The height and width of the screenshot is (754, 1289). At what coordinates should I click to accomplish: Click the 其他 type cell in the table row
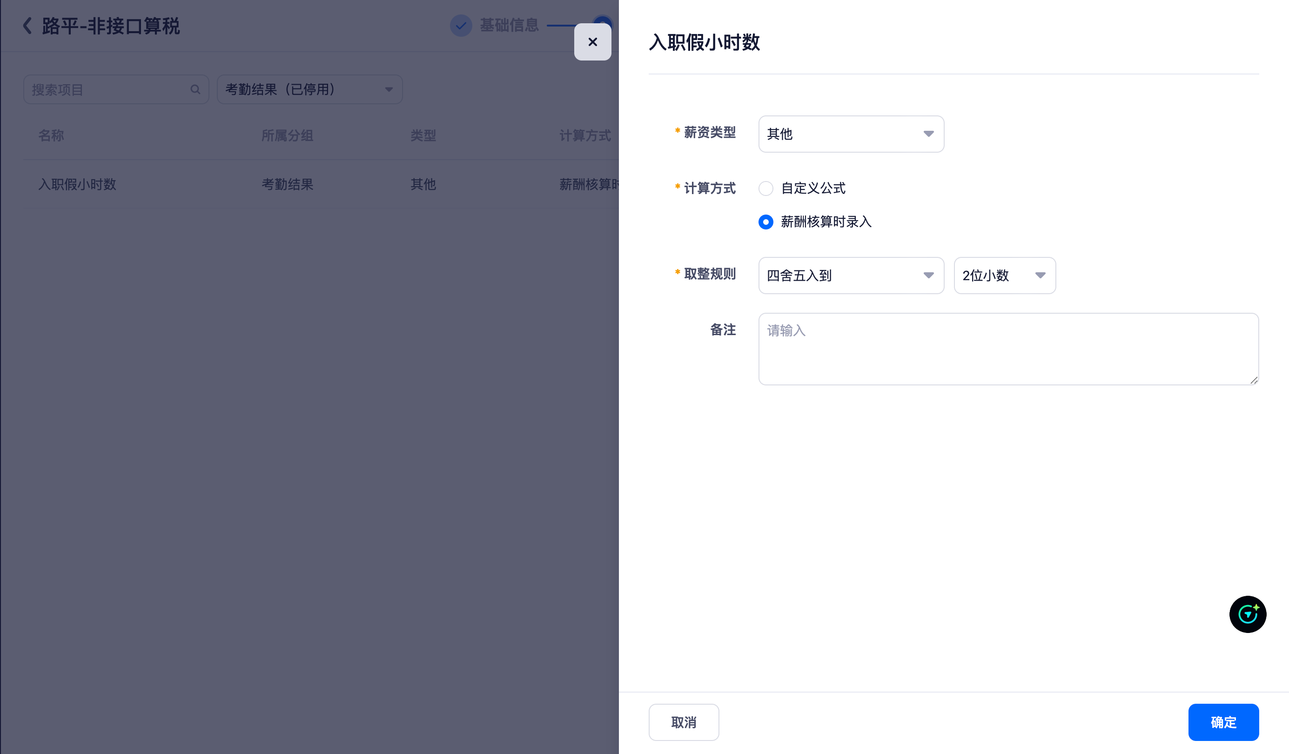tap(423, 184)
